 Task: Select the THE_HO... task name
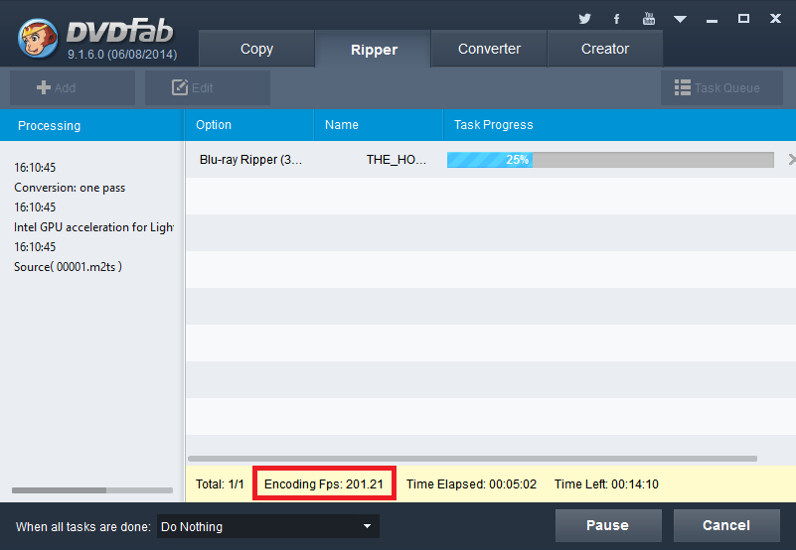coord(396,160)
